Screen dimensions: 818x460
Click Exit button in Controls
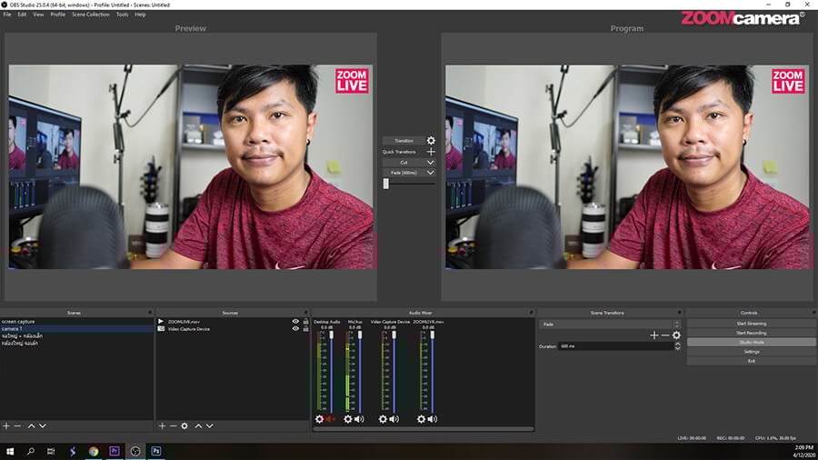(752, 361)
